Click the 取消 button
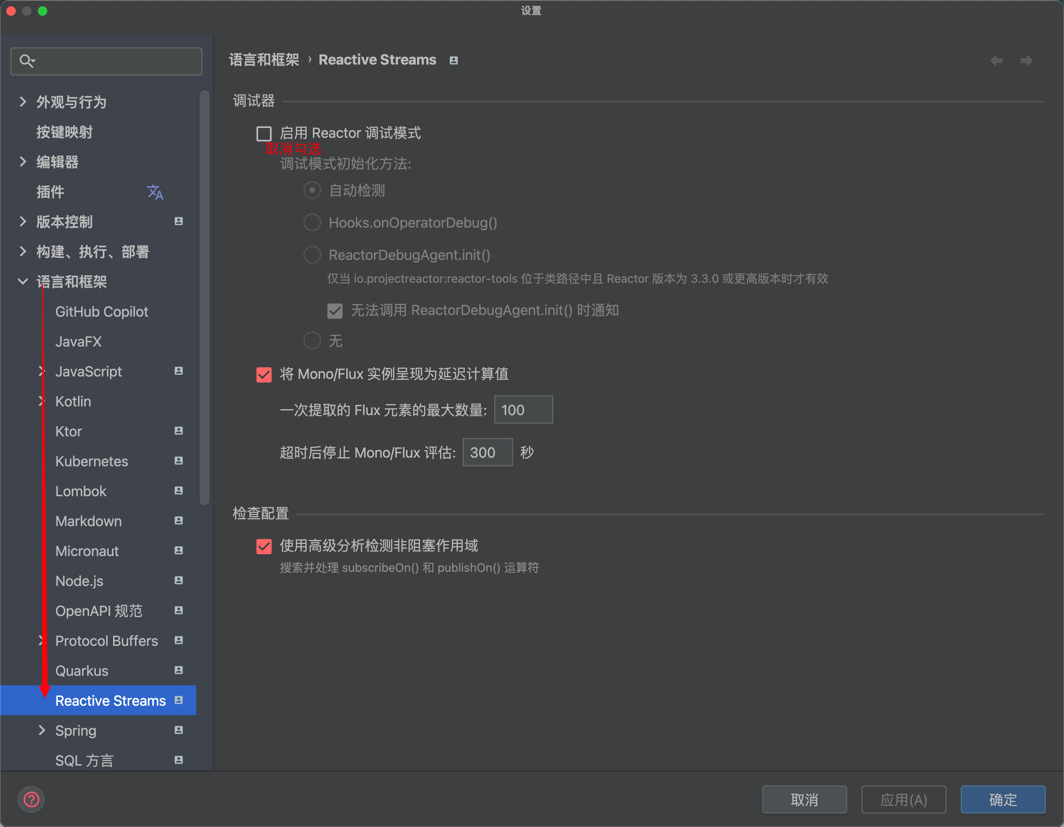This screenshot has height=827, width=1064. coord(804,799)
